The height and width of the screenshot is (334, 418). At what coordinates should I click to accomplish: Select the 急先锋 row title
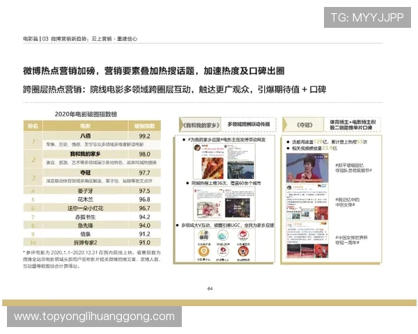pyautogui.click(x=85, y=225)
